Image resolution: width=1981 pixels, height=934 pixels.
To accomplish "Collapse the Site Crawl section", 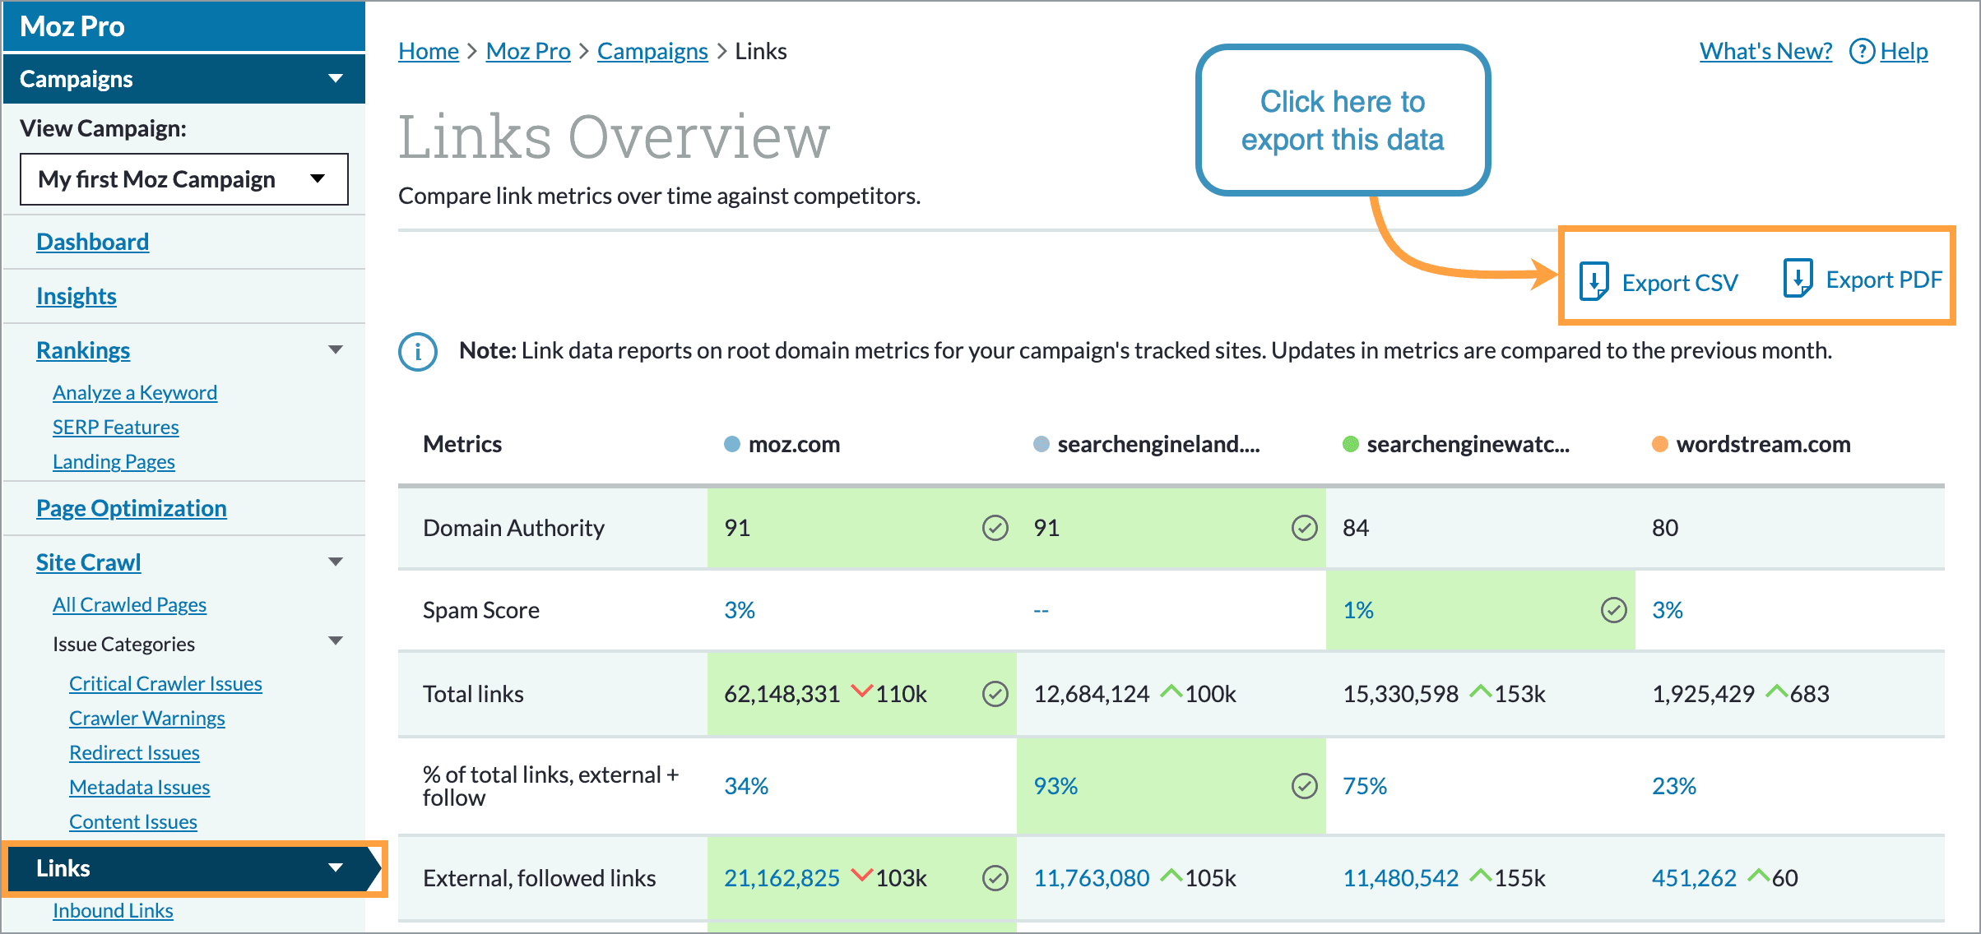I will tap(336, 561).
